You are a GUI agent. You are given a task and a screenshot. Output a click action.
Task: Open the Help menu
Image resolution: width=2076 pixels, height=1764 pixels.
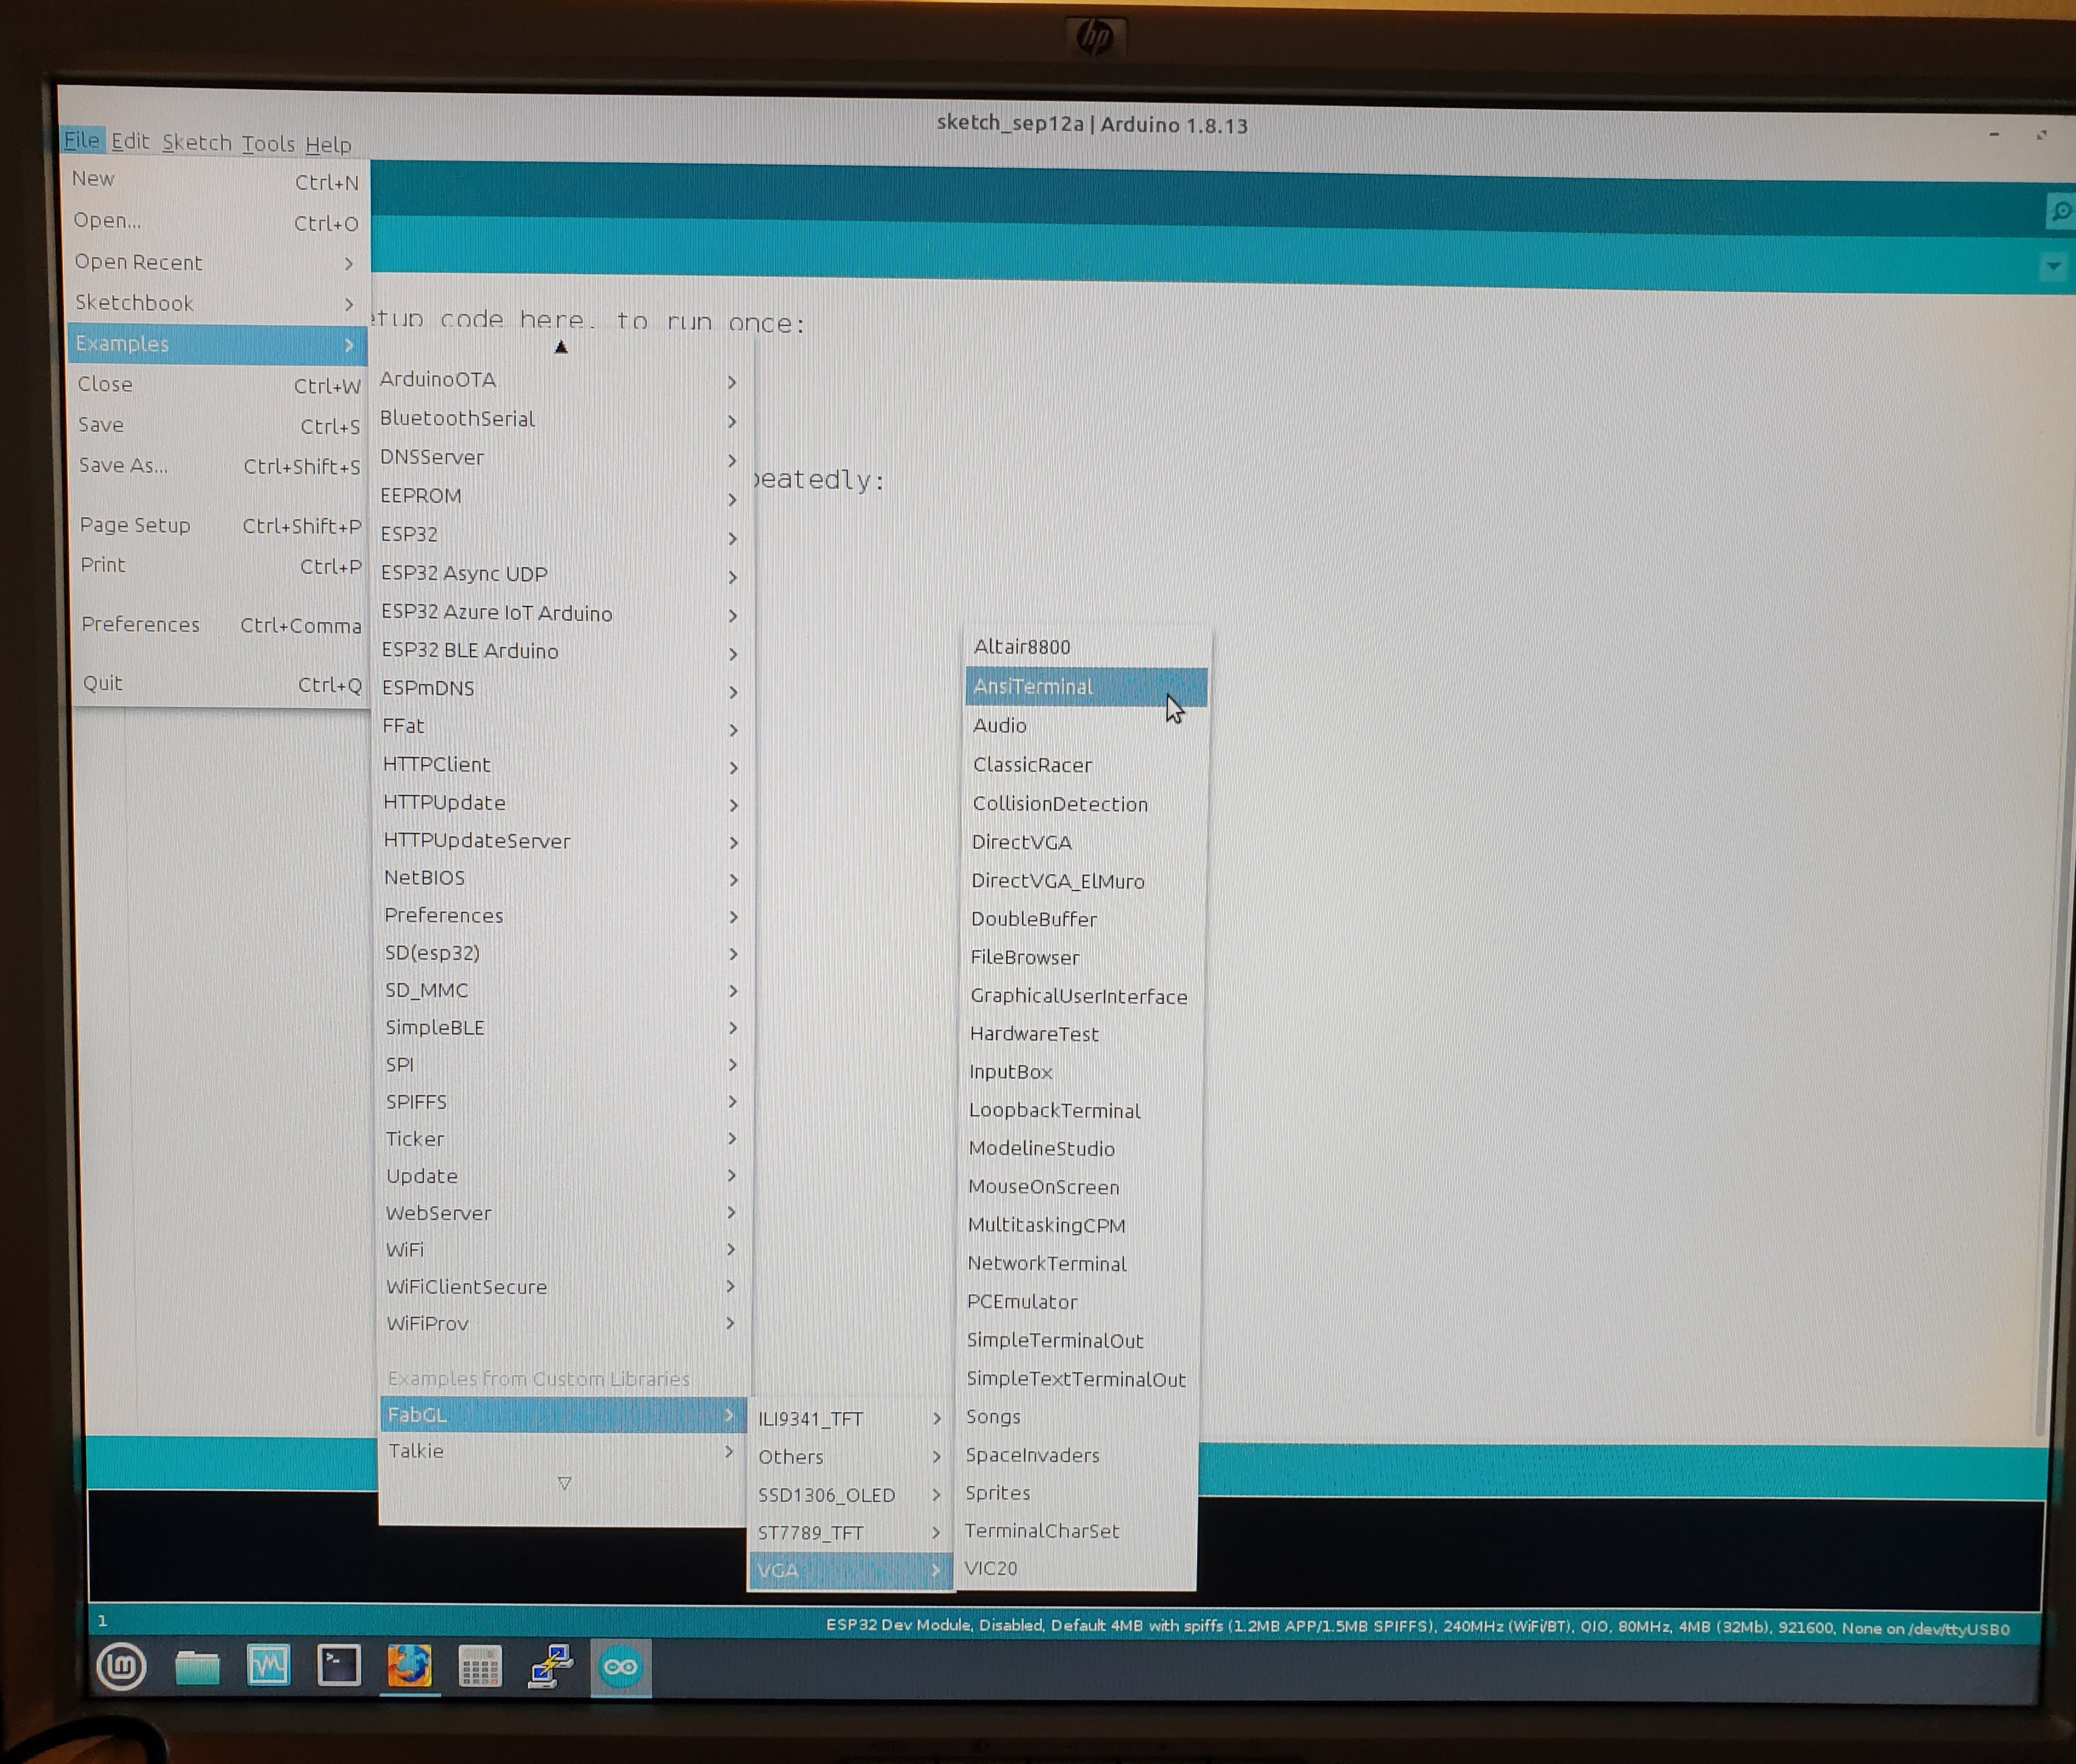[x=328, y=144]
